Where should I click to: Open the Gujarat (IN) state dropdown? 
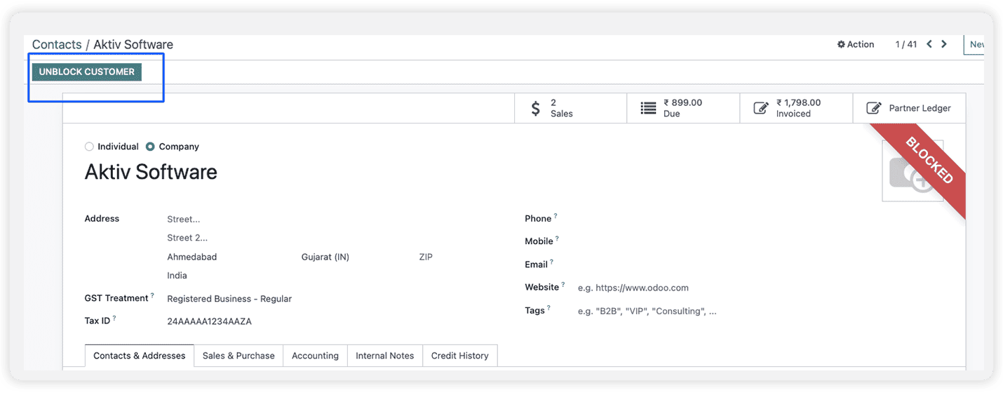[x=325, y=257]
